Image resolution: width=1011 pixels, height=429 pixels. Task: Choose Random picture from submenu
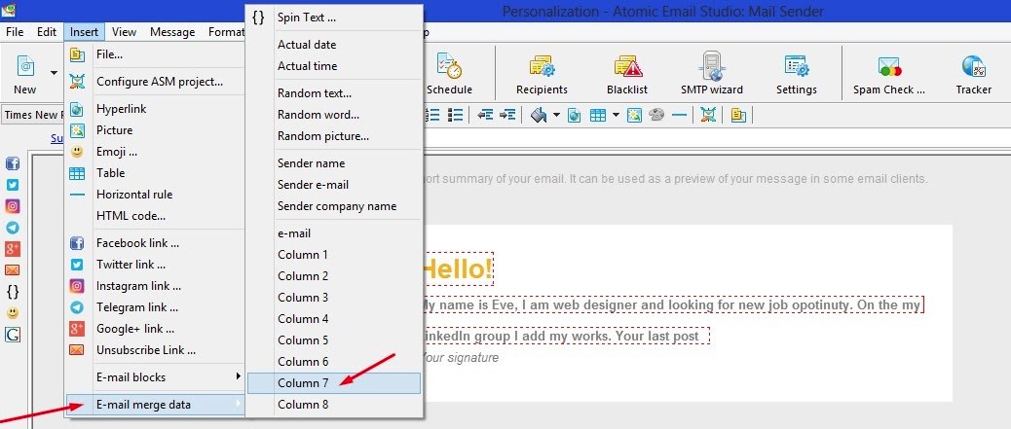pos(322,136)
